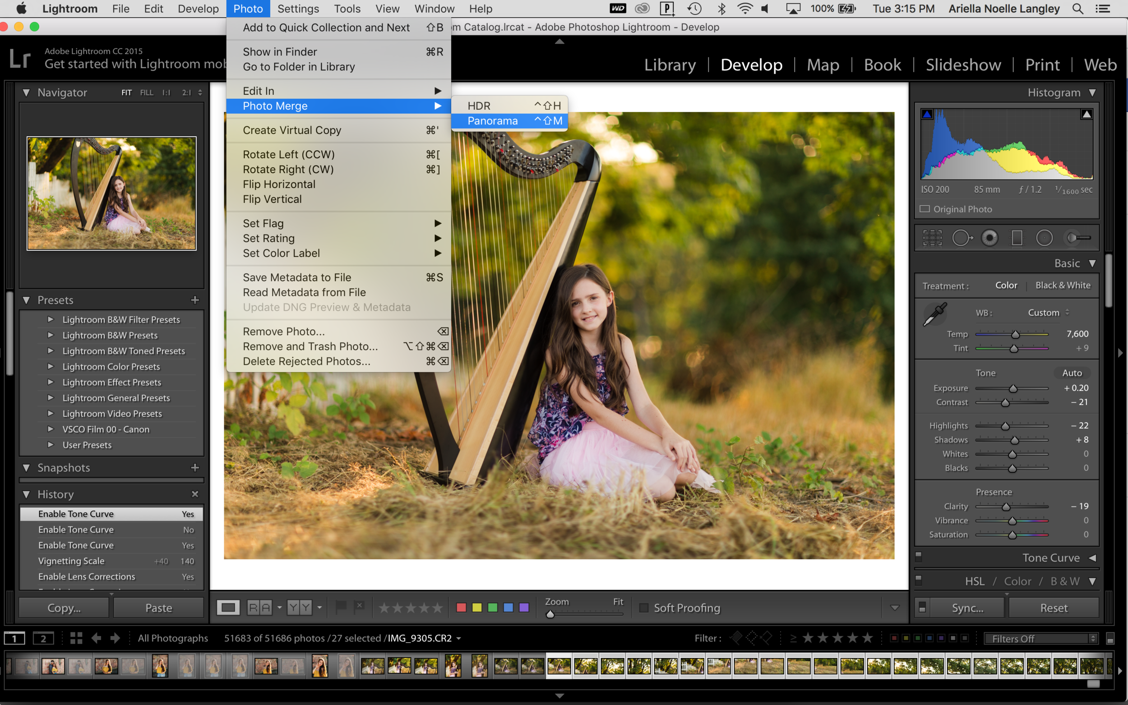The width and height of the screenshot is (1128, 705).
Task: Select Vignetting Scale history step
Action: pos(111,561)
